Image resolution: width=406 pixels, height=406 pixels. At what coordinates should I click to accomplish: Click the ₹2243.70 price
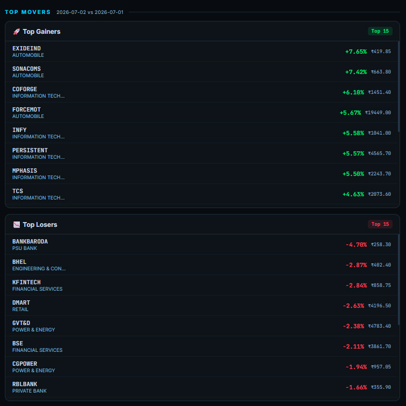point(379,173)
